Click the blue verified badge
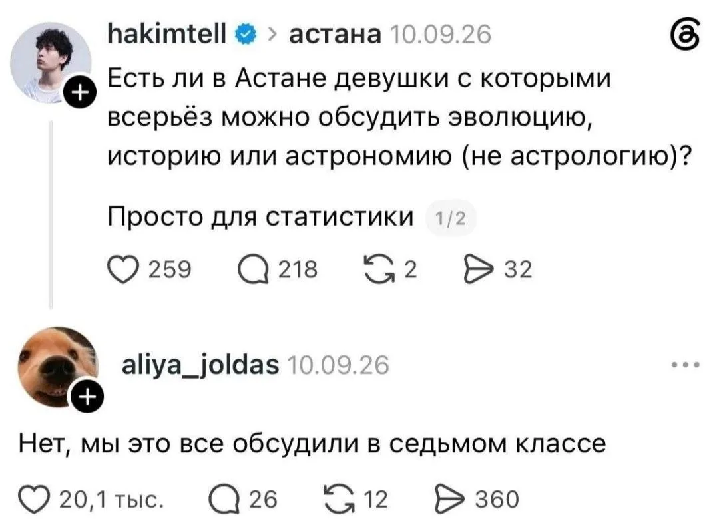The image size is (719, 529). (x=246, y=35)
